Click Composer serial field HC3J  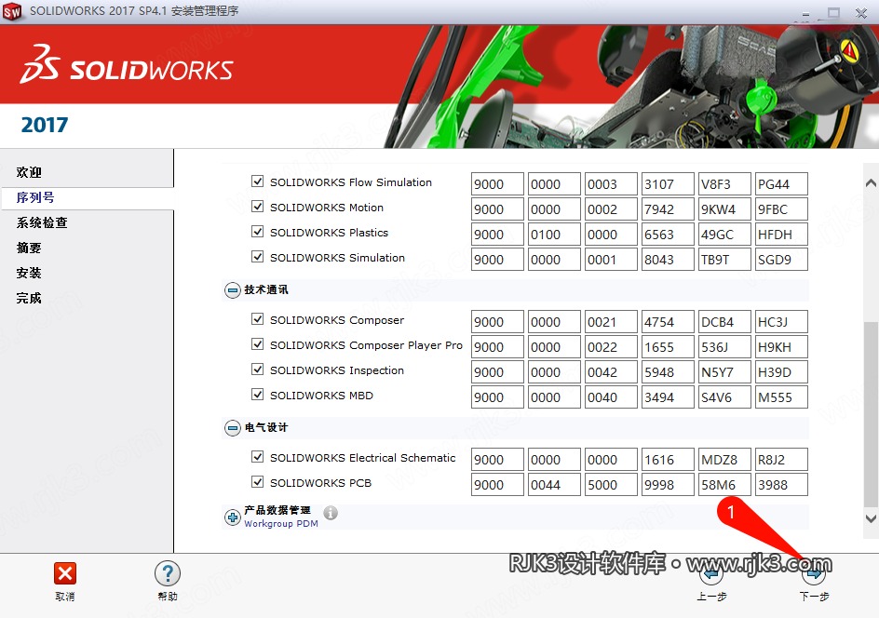click(x=781, y=322)
